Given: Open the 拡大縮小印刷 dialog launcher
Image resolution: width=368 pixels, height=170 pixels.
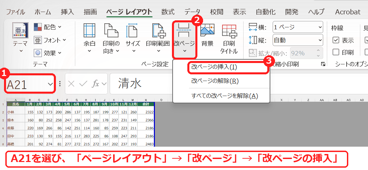Looking at the screenshot, I should (x=324, y=64).
